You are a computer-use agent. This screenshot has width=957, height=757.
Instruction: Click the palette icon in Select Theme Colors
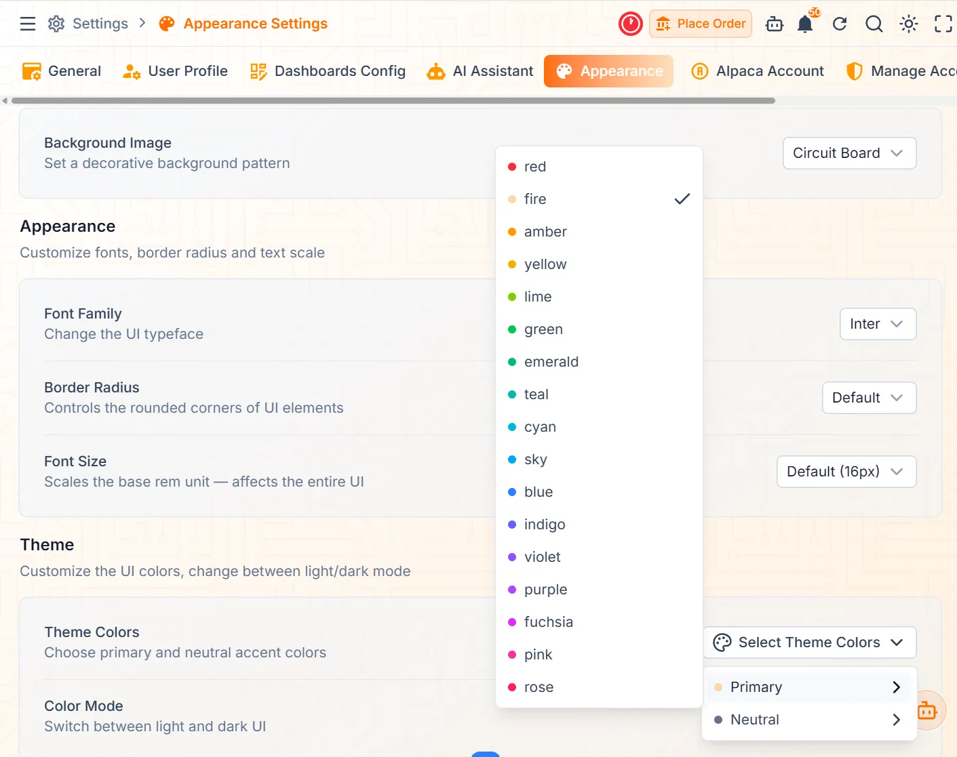(722, 642)
